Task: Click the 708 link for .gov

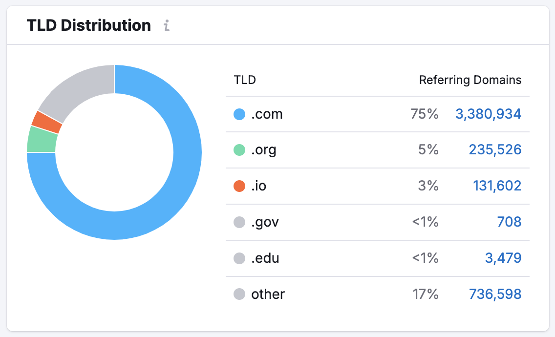Action: [510, 222]
